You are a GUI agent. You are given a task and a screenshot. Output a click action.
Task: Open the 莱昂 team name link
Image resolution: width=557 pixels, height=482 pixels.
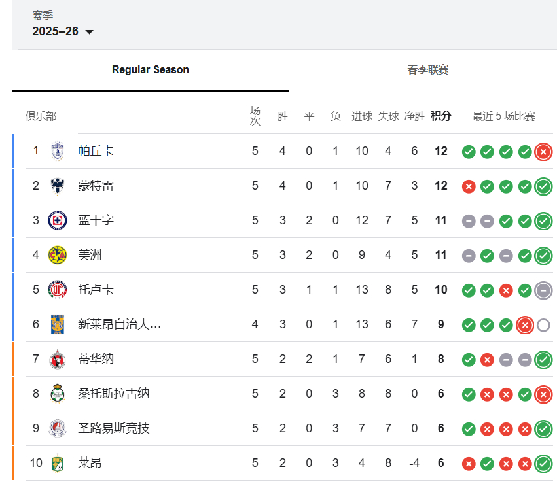pyautogui.click(x=90, y=463)
